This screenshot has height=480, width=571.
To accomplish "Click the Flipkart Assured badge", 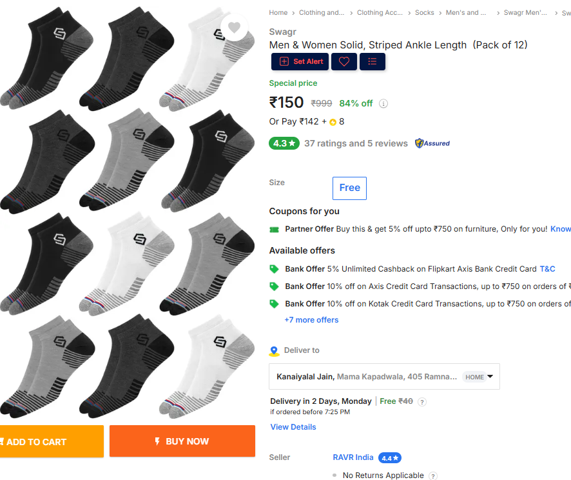I will point(432,143).
